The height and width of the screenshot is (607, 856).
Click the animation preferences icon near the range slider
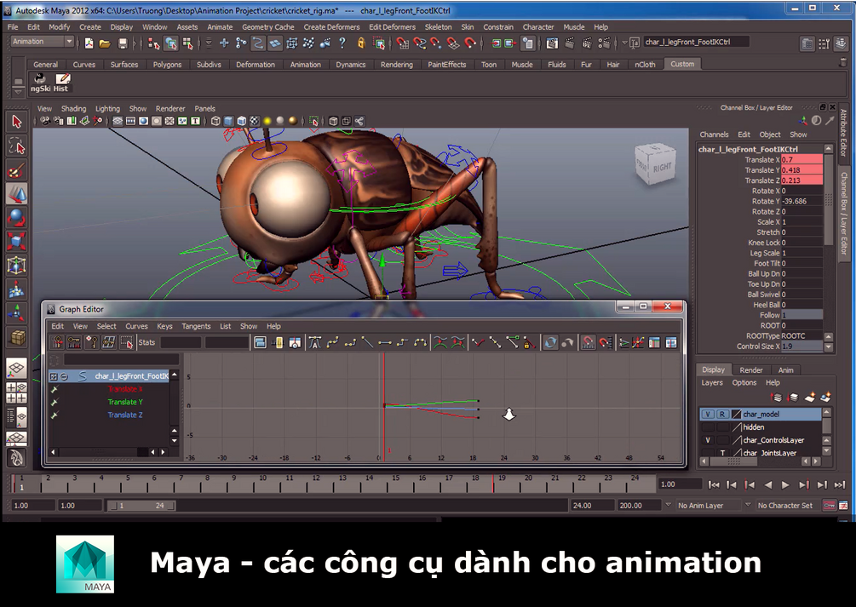pyautogui.click(x=844, y=506)
